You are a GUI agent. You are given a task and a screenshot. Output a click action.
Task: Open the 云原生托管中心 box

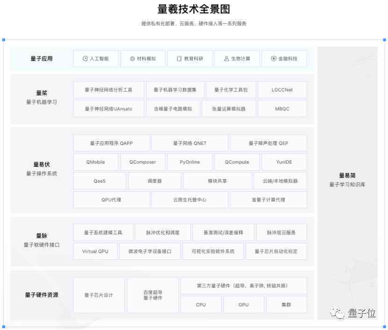[x=190, y=200]
